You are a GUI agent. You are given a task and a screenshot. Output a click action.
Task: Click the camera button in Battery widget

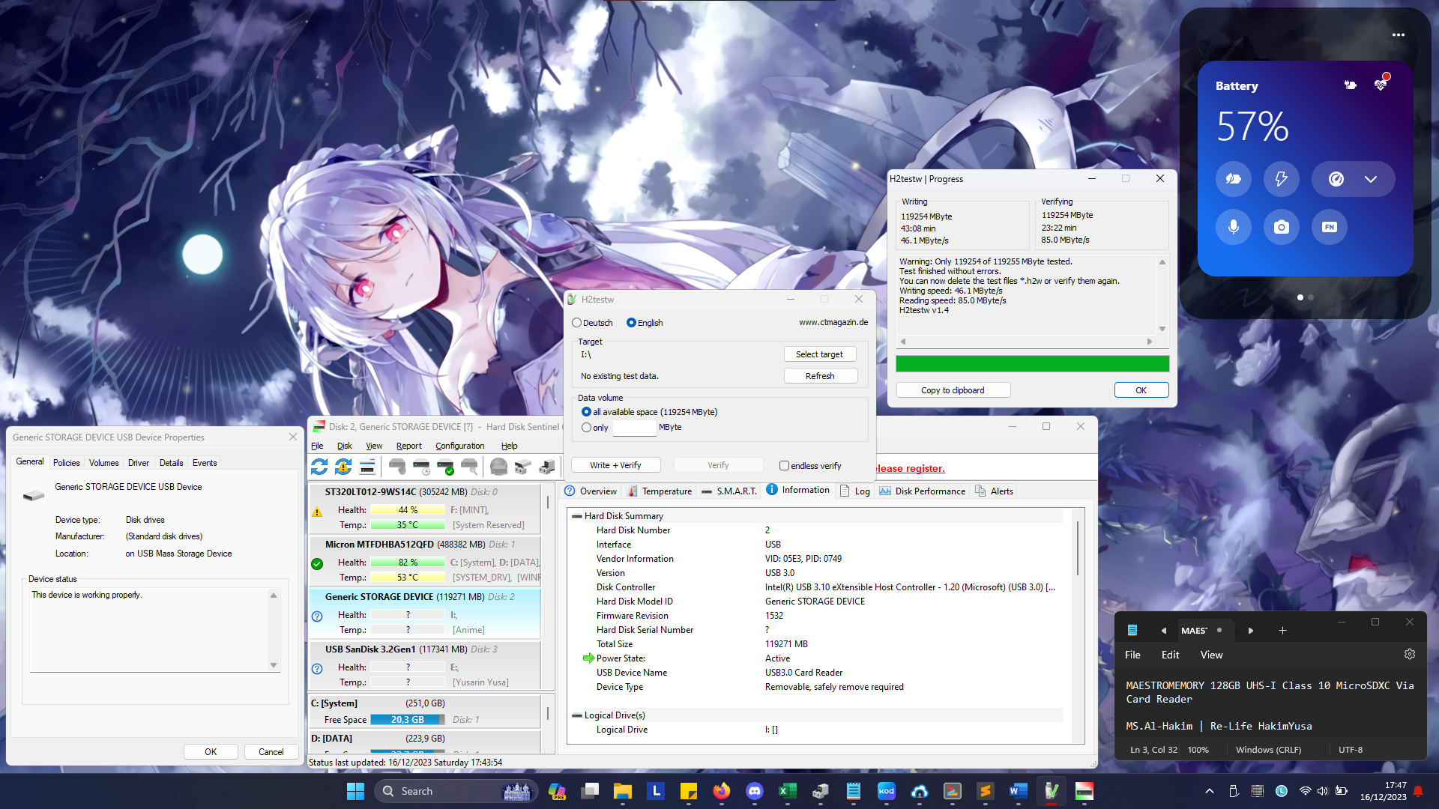tap(1282, 227)
